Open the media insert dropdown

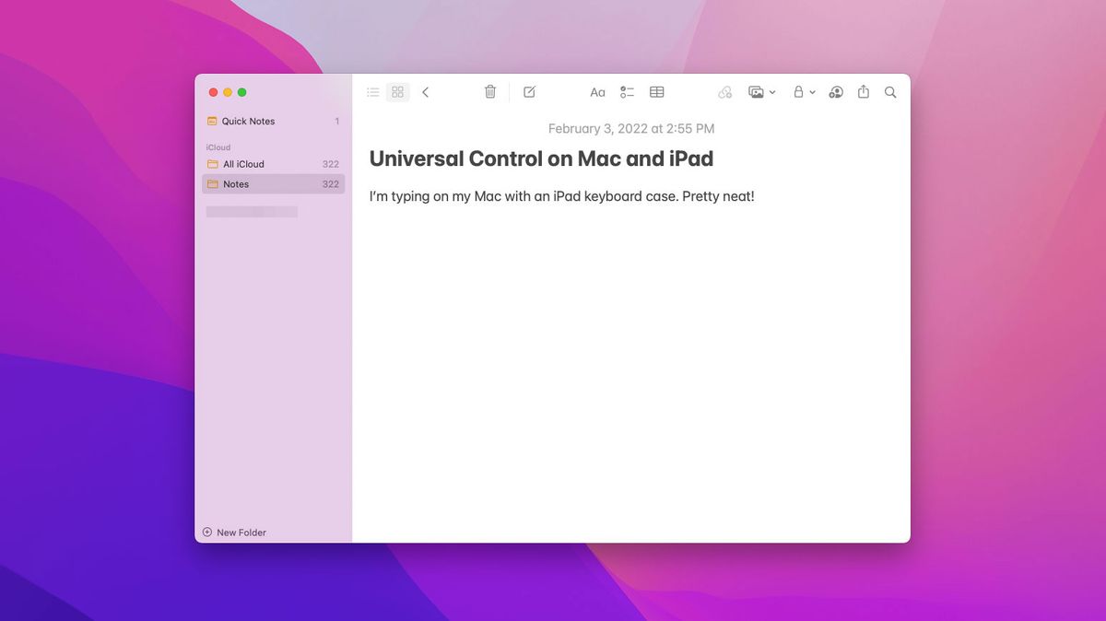(x=761, y=92)
